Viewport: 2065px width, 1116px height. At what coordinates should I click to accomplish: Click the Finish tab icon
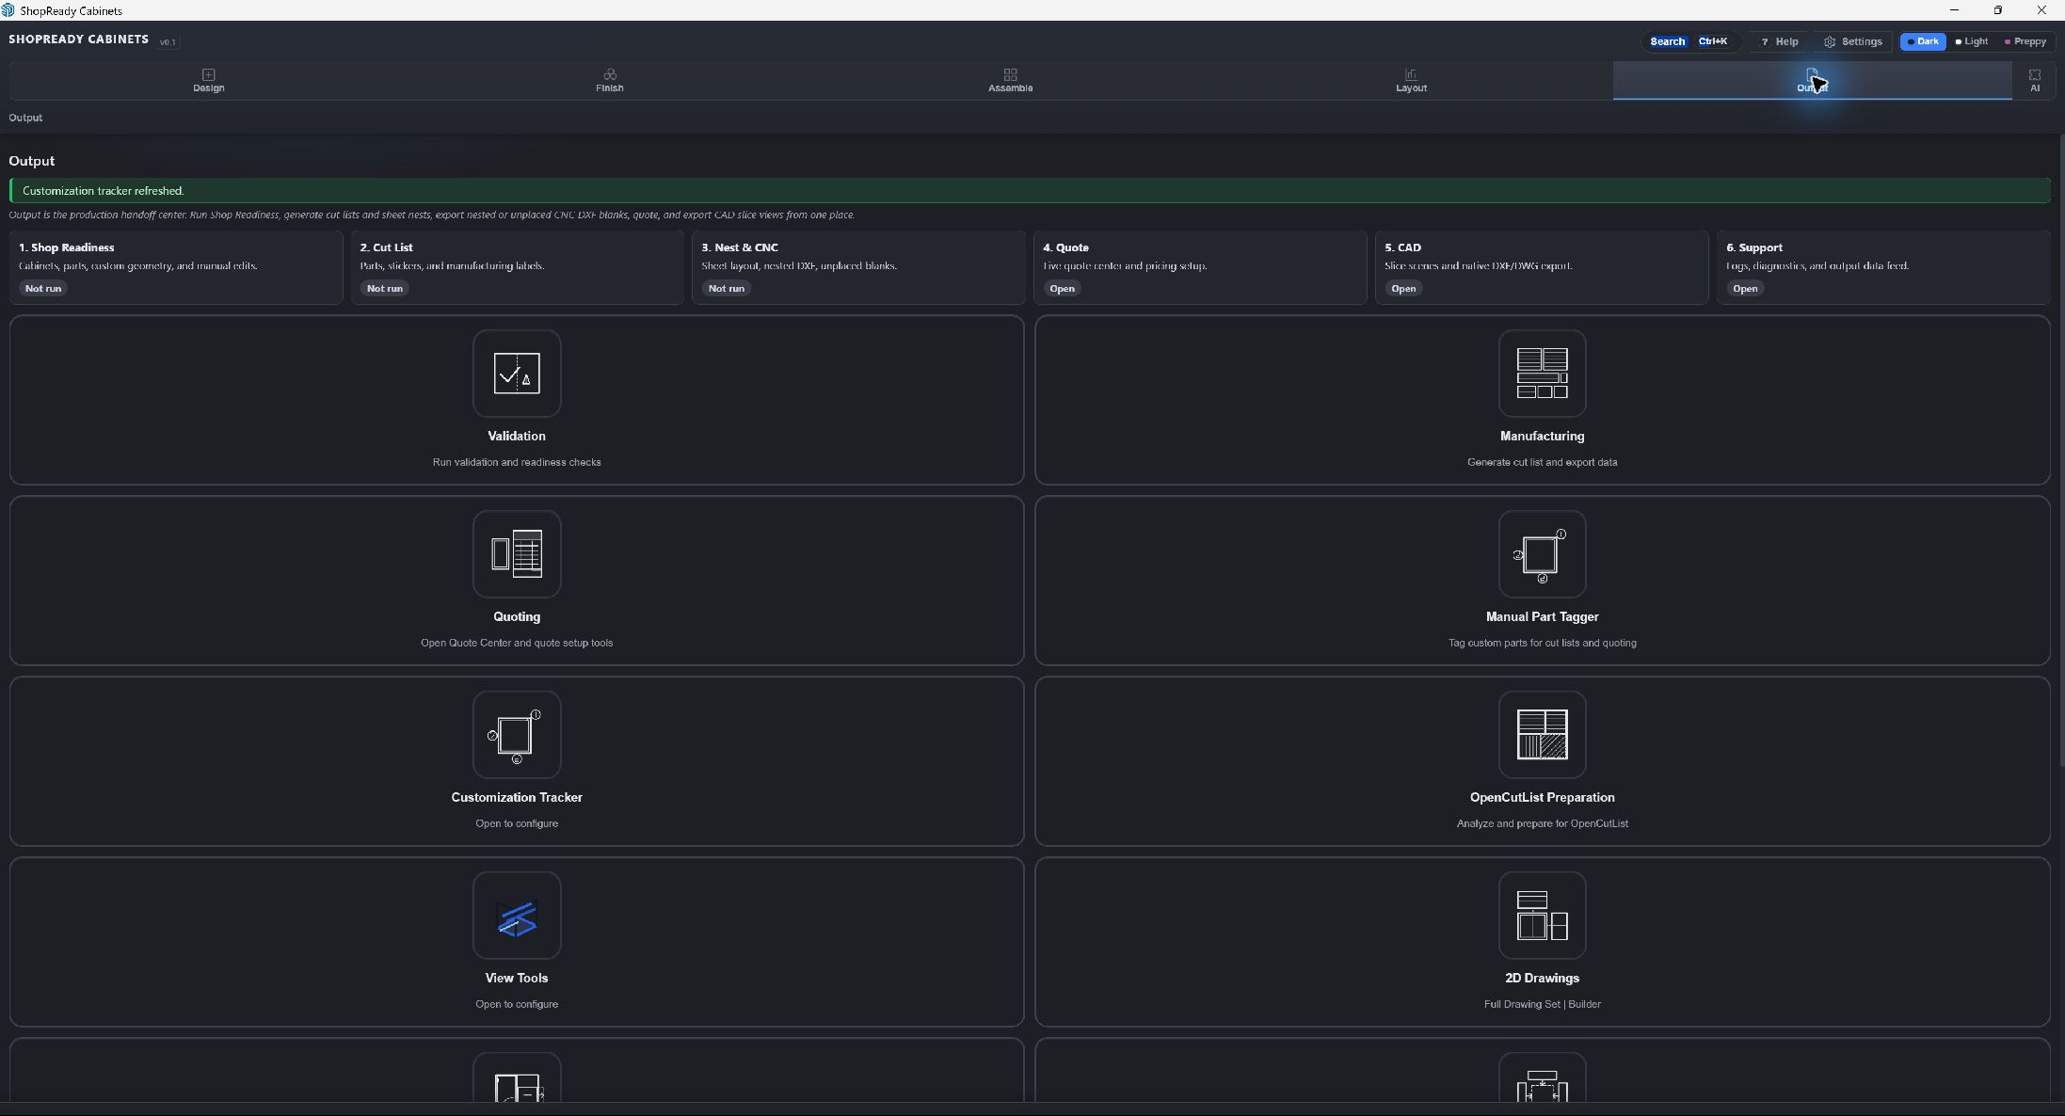coord(610,74)
